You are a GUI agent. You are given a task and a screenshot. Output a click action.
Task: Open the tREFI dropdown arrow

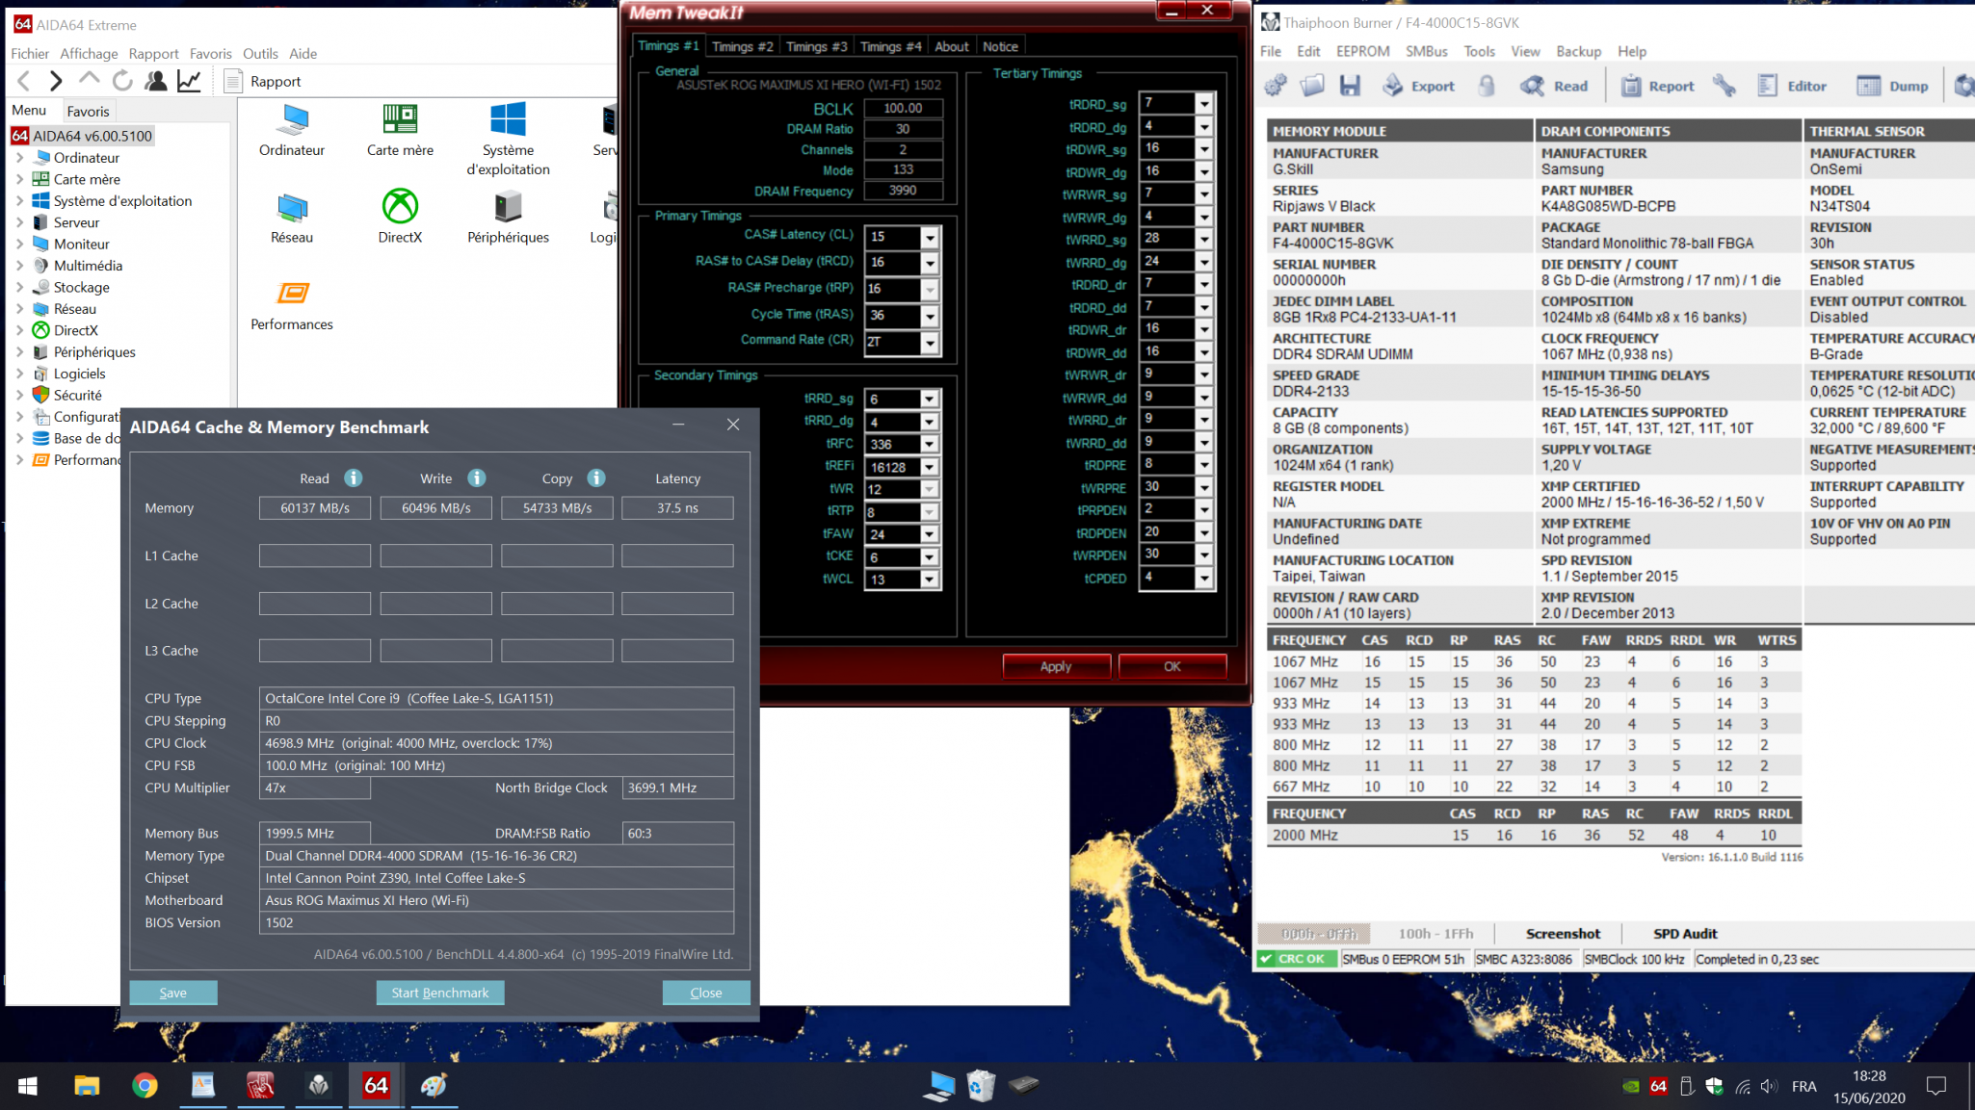coord(929,467)
